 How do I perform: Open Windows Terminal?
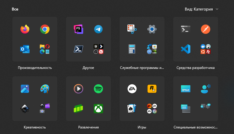point(186,29)
